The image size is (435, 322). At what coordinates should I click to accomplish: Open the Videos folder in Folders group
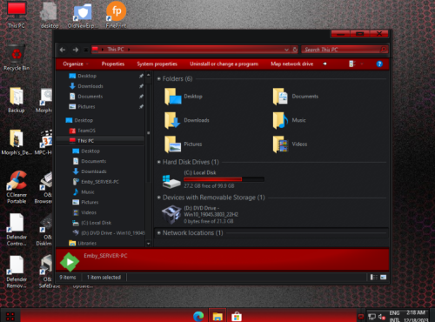coord(290,144)
